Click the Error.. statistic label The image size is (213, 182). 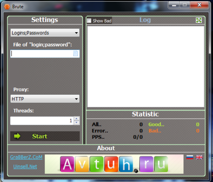(100, 130)
